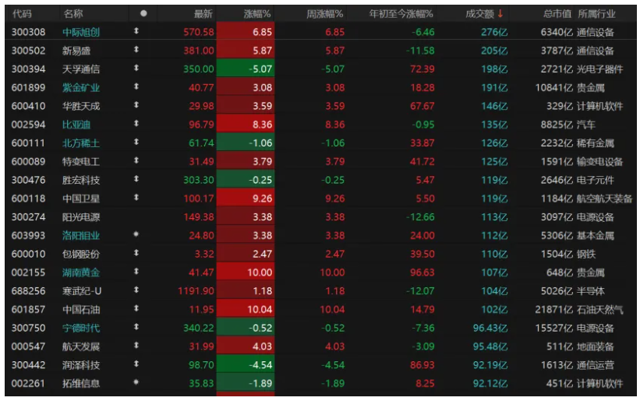Click the asterisk icon in 拓维信息 row

136,383
